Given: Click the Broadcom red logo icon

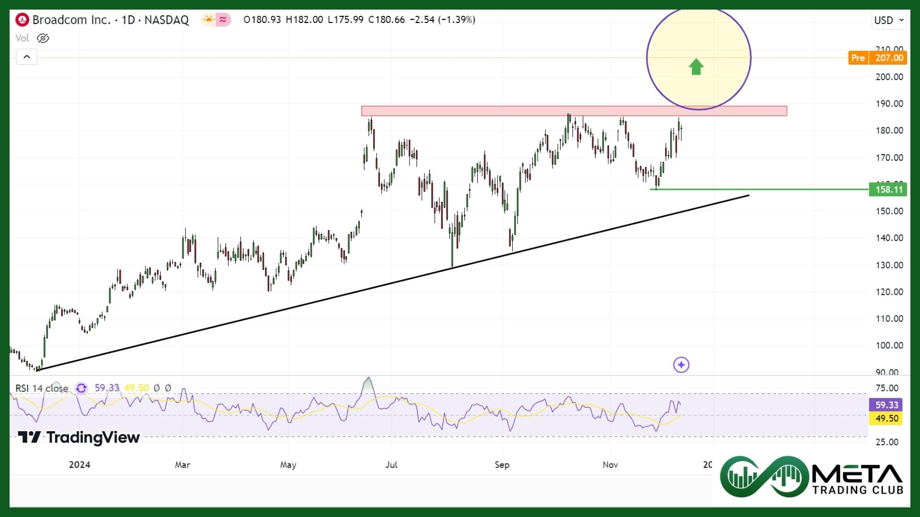Looking at the screenshot, I should [22, 20].
